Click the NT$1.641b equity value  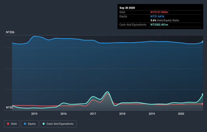point(157,16)
